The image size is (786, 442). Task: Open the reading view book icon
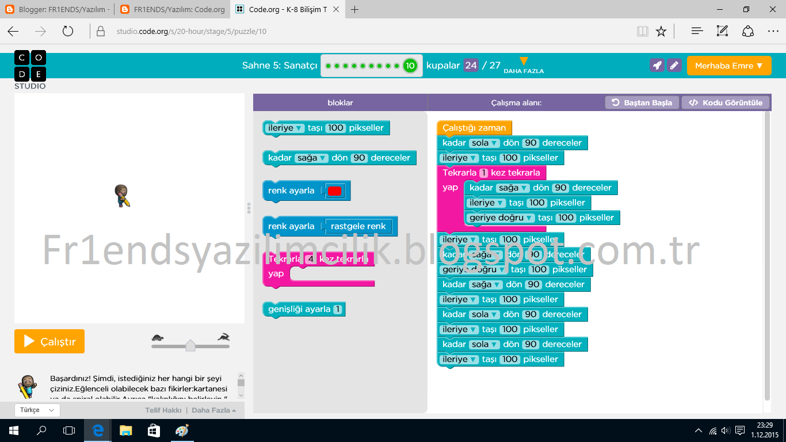pyautogui.click(x=643, y=31)
